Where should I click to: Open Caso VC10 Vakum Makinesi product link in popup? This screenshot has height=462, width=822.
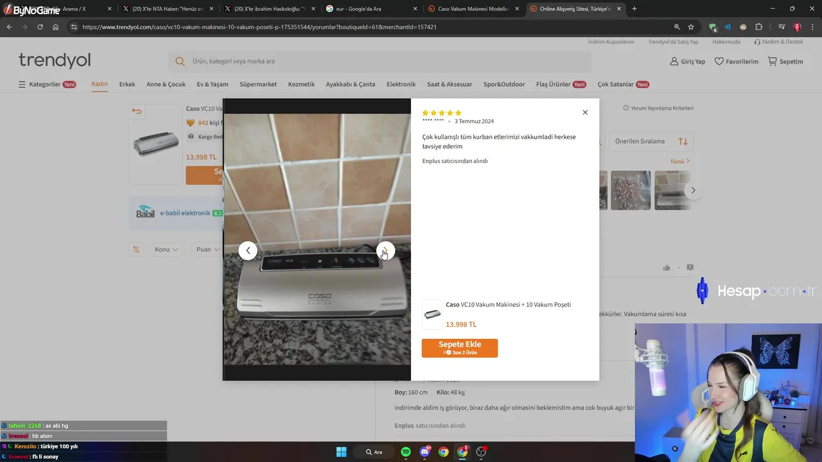(508, 305)
